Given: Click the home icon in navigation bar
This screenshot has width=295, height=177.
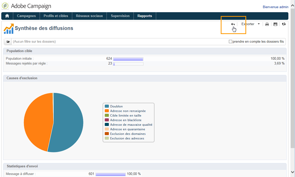Looking at the screenshot, I should click(7, 16).
